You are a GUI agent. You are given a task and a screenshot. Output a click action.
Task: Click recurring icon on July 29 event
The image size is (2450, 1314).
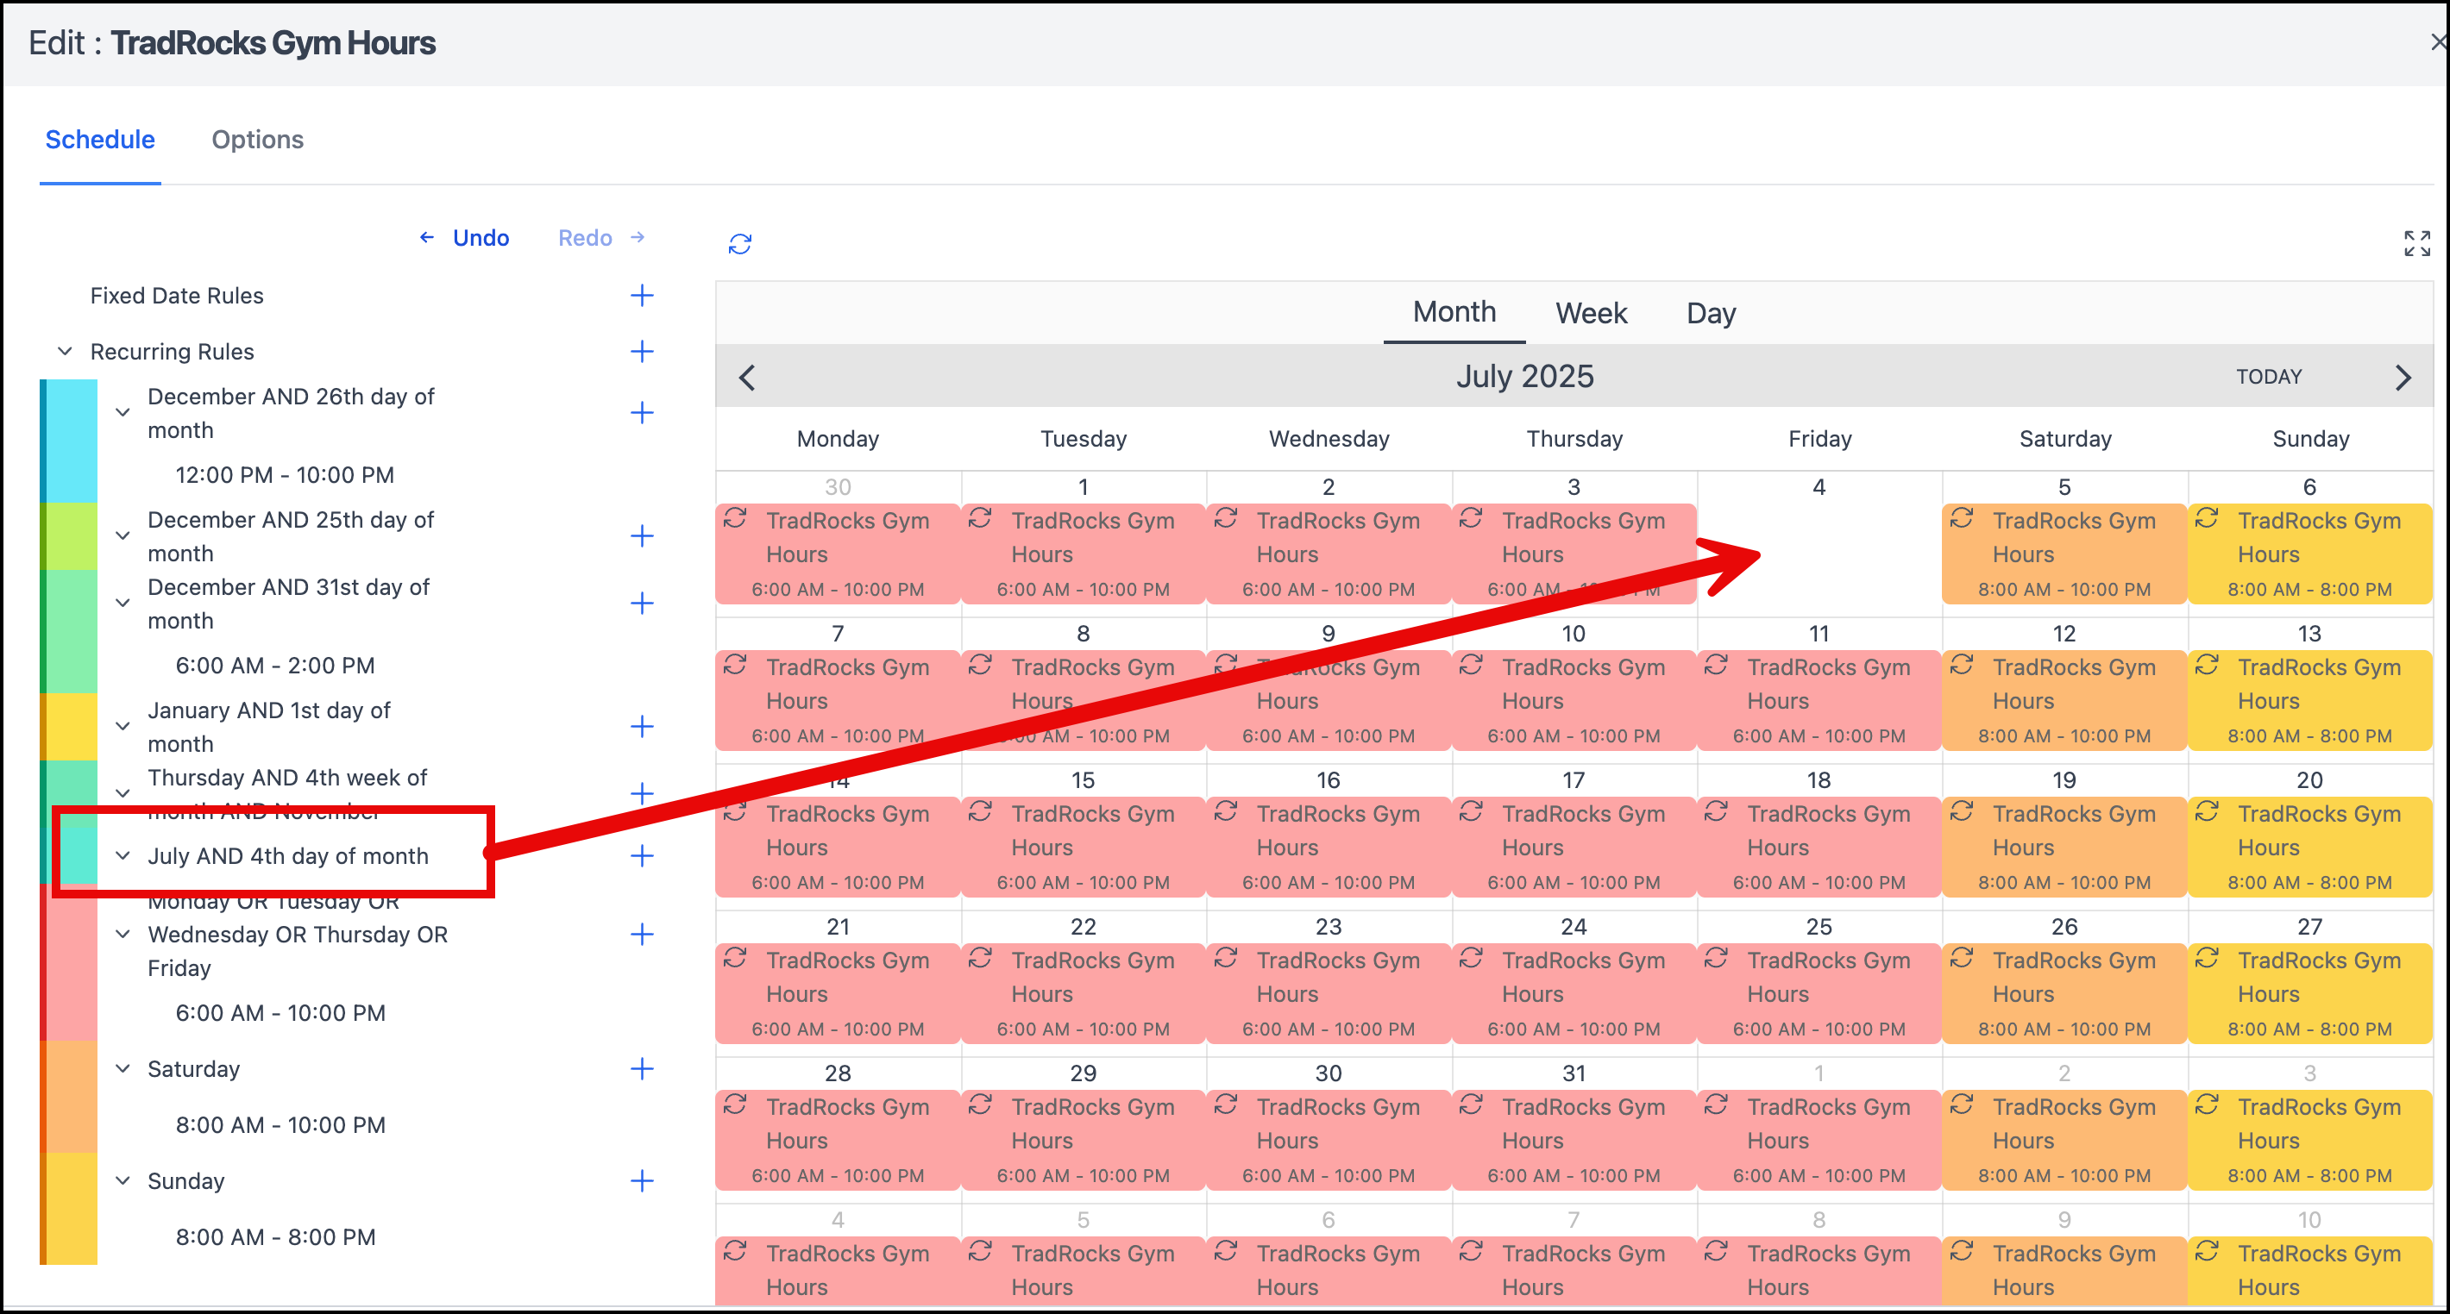(981, 1104)
